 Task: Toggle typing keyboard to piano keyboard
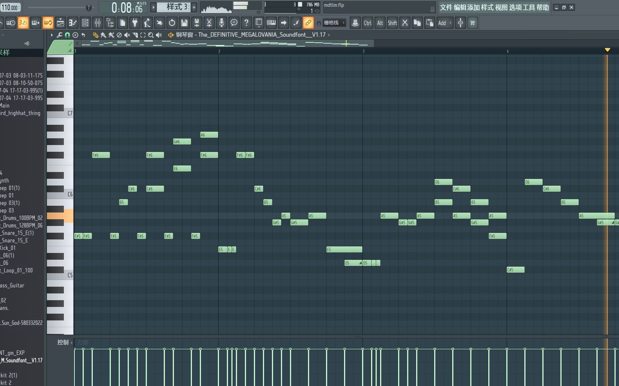click(271, 23)
